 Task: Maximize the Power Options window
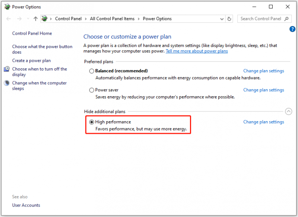(271, 7)
